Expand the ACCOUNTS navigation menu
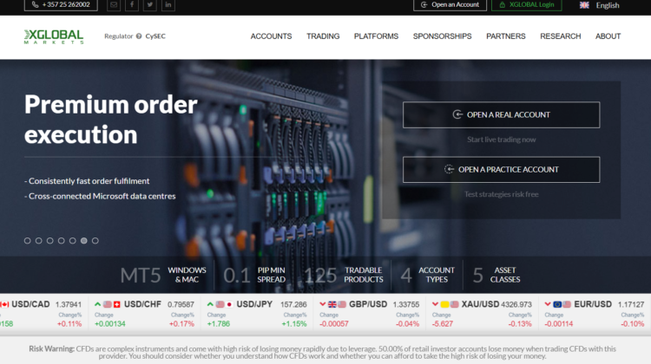Screen dimensions: 651x364 point(271,36)
